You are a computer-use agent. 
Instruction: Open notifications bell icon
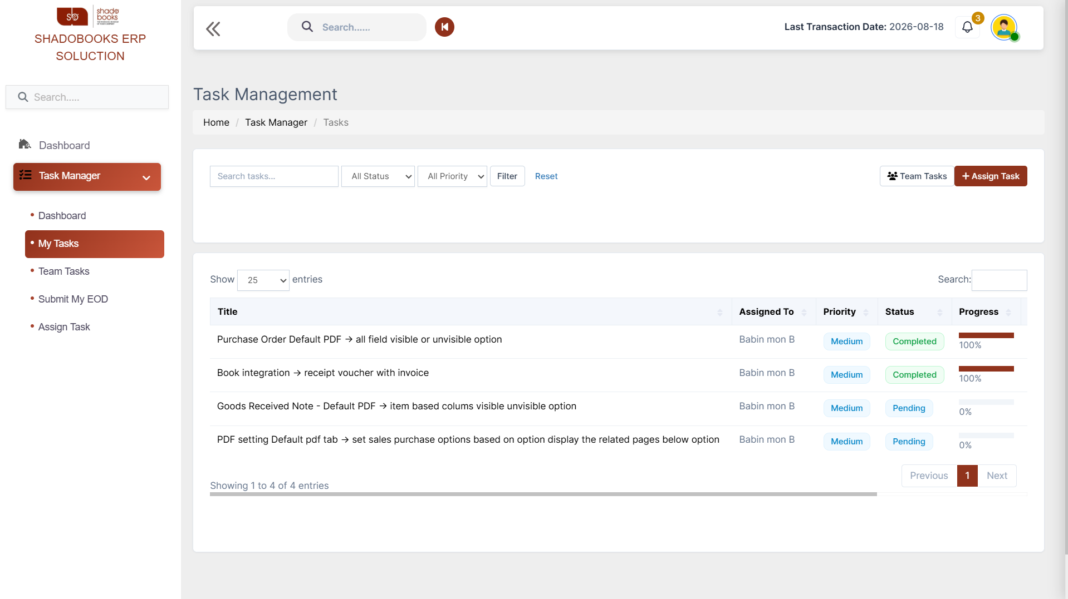(x=968, y=27)
